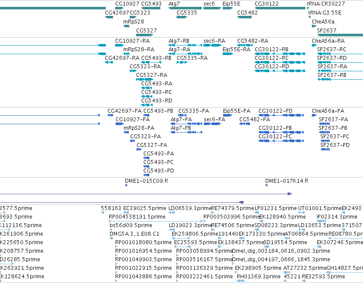Select protein Atg7-PB

click(x=181, y=128)
